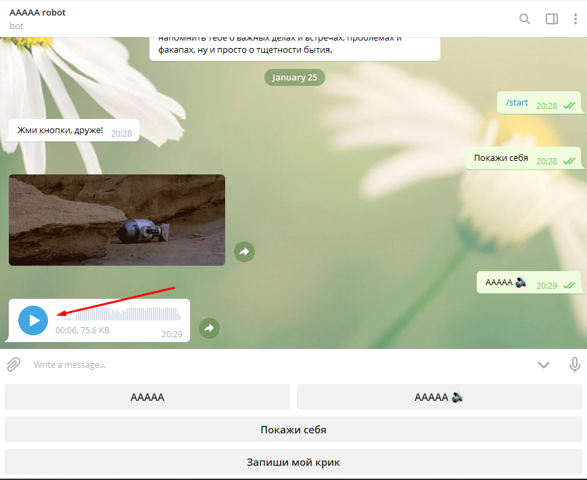This screenshot has width=587, height=480.
Task: Play the 6-second voice message
Action: tap(33, 320)
